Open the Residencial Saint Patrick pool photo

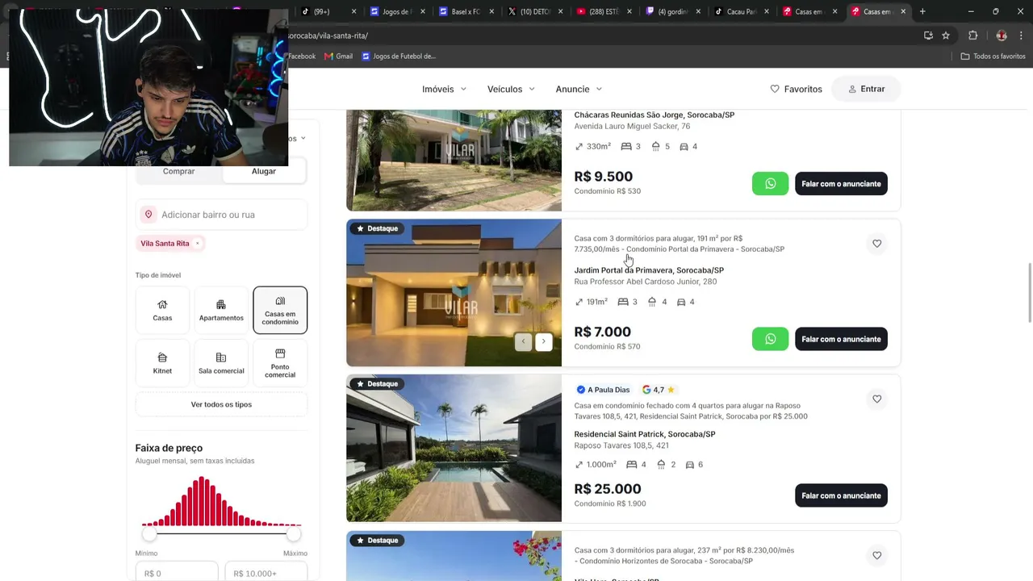(x=454, y=448)
